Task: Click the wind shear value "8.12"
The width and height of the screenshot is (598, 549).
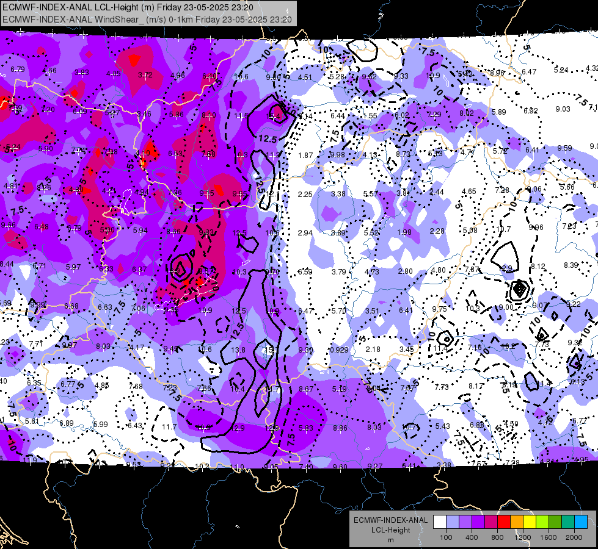Action: point(538,267)
